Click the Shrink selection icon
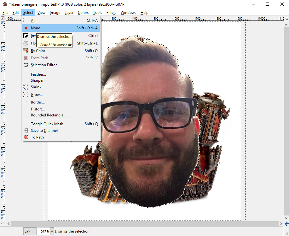 coord(26,87)
